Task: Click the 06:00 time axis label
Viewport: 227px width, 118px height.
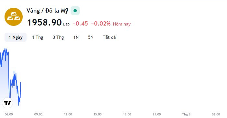Action: coord(9,114)
